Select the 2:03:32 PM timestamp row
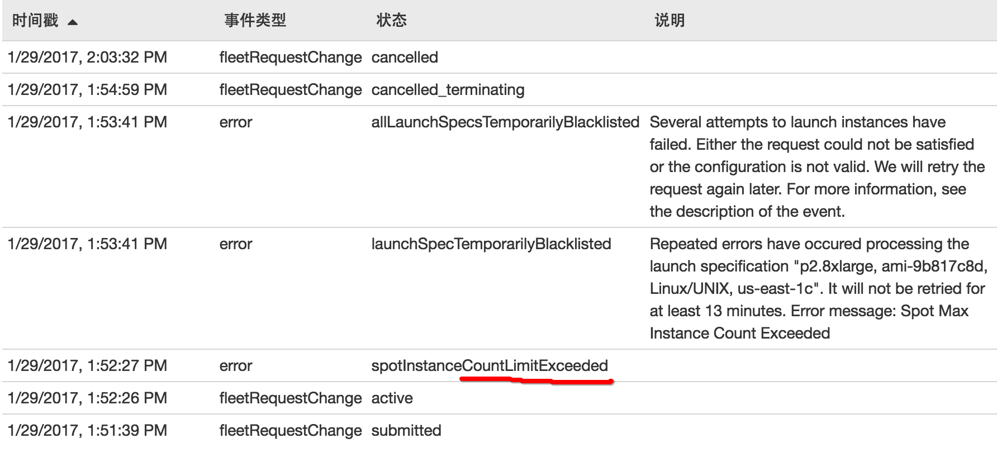 87,58
